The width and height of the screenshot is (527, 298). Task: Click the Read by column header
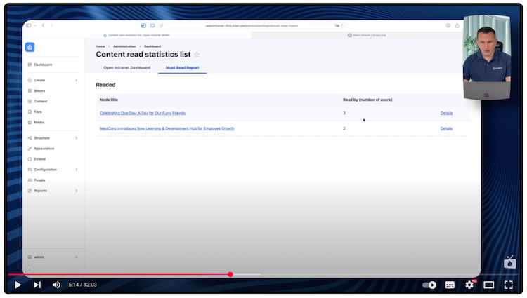click(367, 100)
